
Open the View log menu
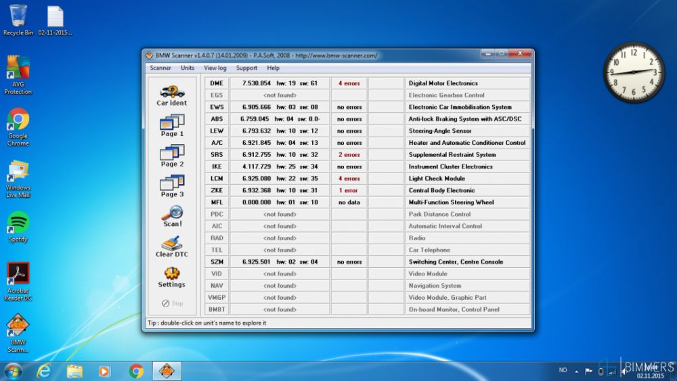pyautogui.click(x=215, y=68)
